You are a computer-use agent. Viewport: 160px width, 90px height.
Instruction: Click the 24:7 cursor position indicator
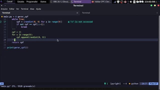tap(144, 84)
